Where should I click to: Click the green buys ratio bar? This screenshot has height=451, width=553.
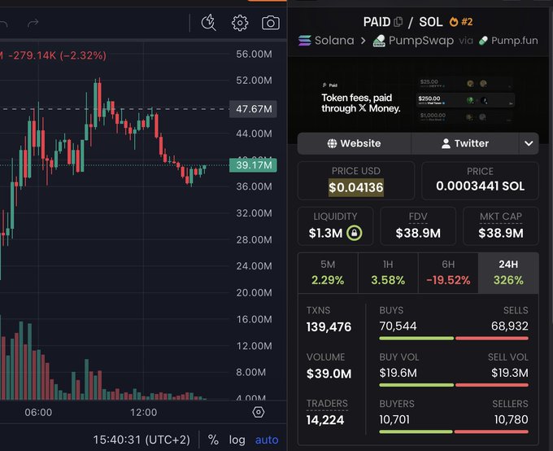pyautogui.click(x=416, y=339)
